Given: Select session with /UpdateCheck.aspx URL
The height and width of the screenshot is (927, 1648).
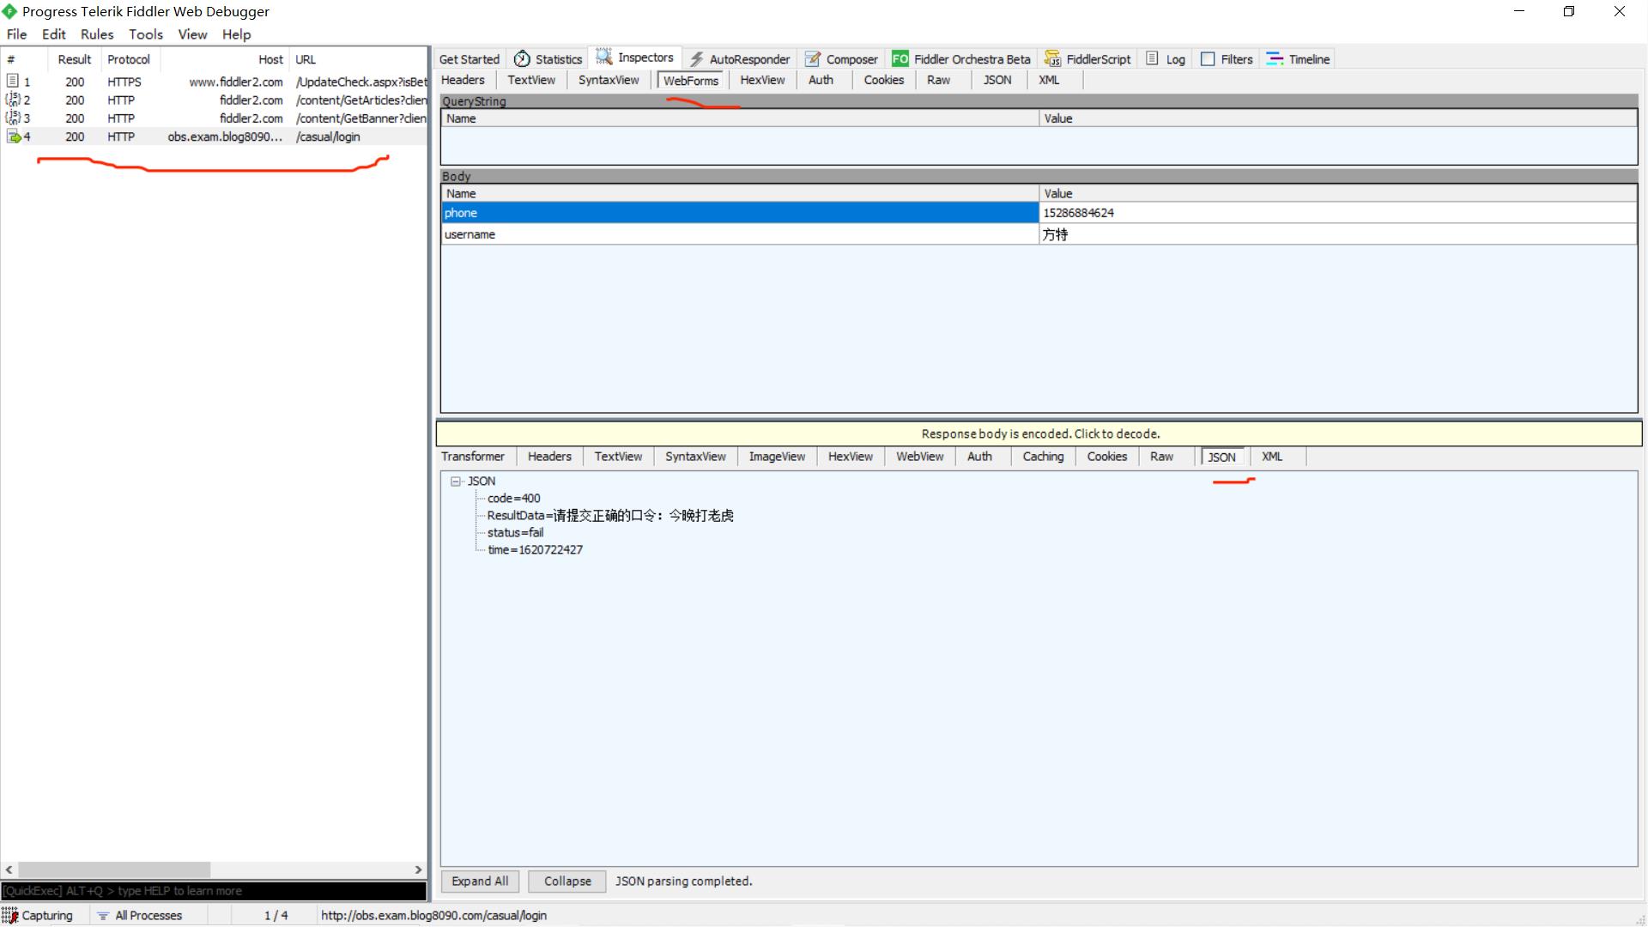Looking at the screenshot, I should 215,82.
